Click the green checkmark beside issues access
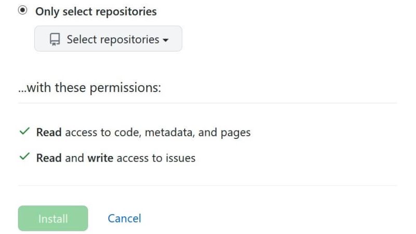The width and height of the screenshot is (416, 234). coord(23,158)
